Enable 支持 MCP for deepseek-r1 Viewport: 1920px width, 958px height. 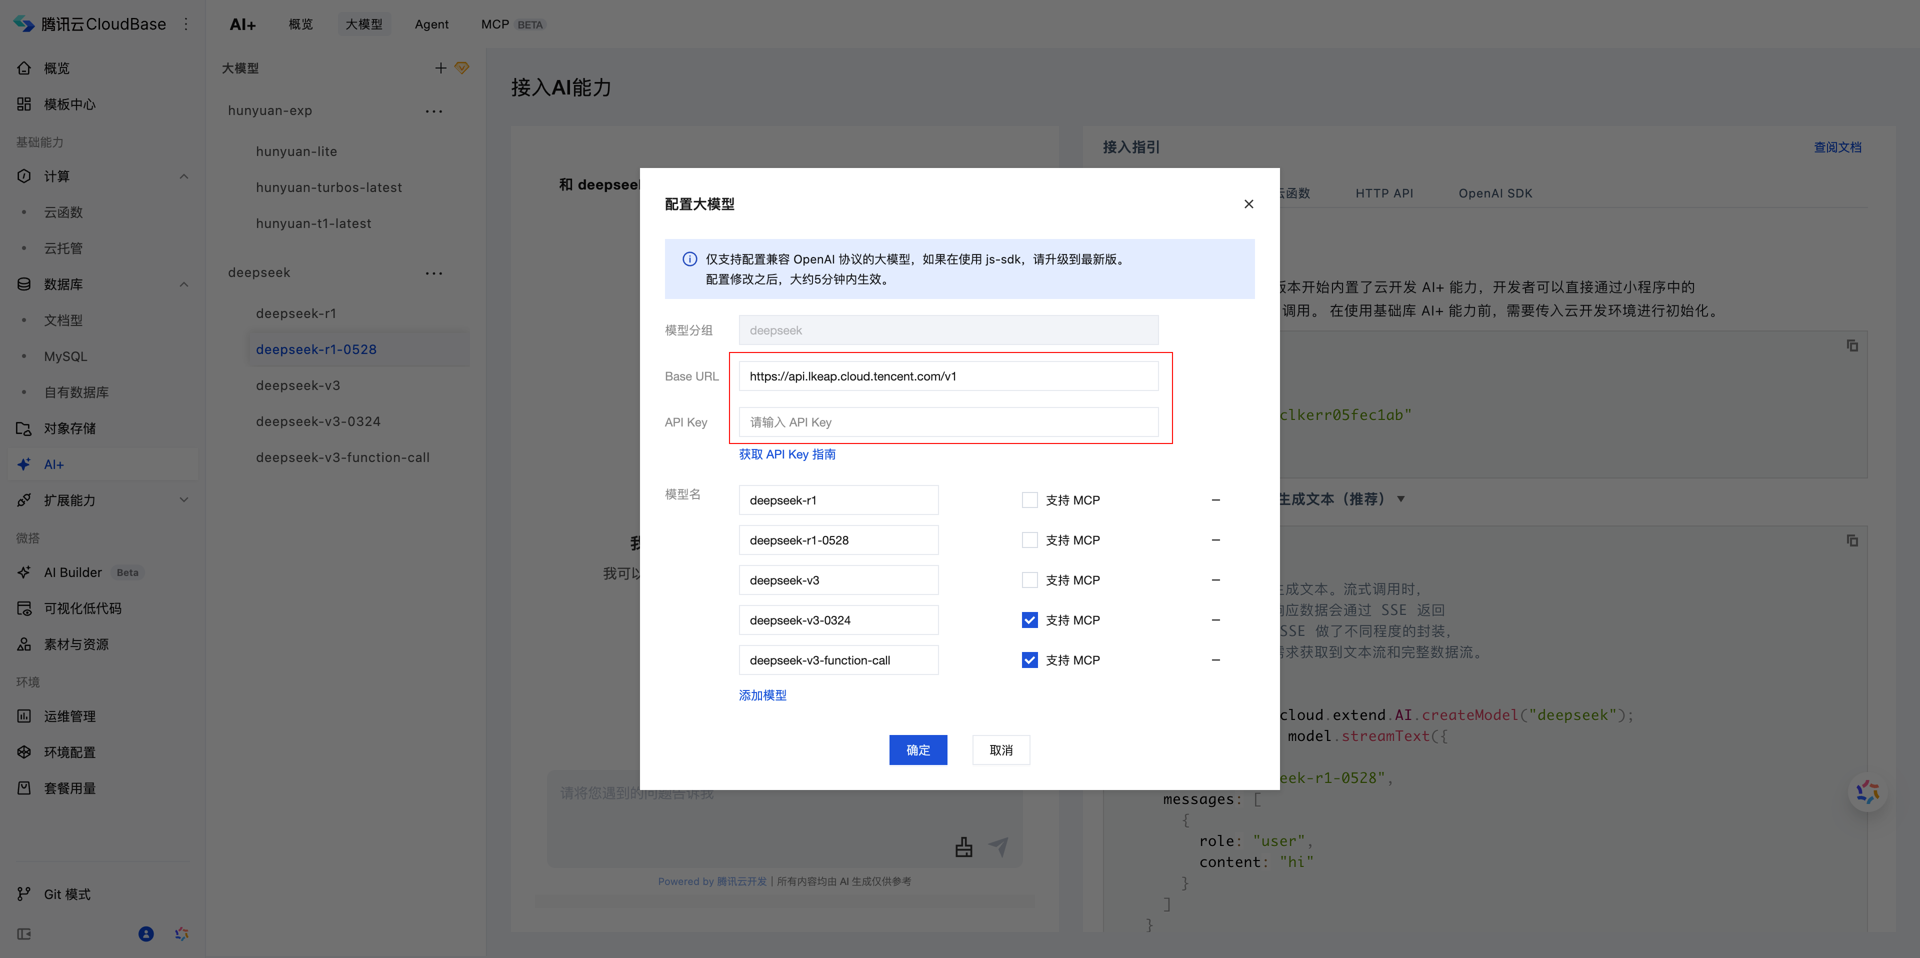click(1029, 499)
